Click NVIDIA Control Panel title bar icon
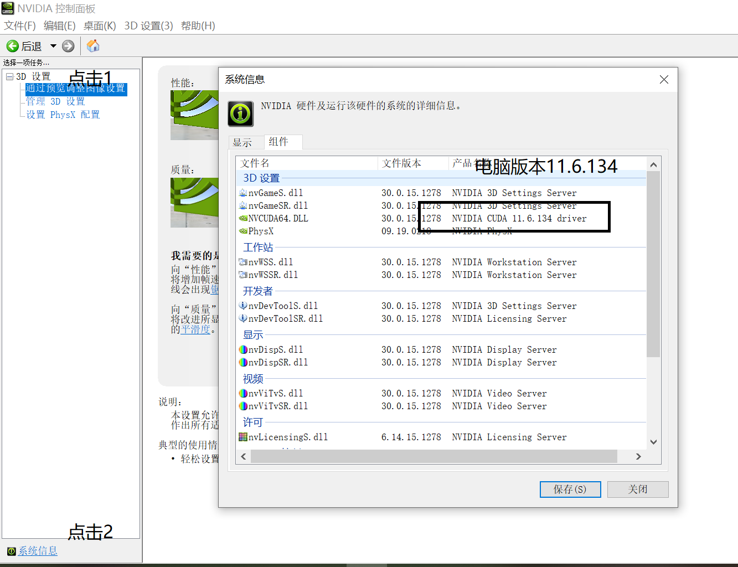Screen dimensions: 738x567 click(x=8, y=8)
